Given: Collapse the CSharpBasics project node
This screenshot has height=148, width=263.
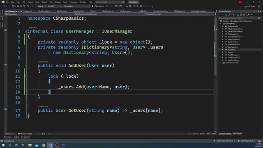Looking at the screenshot, I should [220, 24].
